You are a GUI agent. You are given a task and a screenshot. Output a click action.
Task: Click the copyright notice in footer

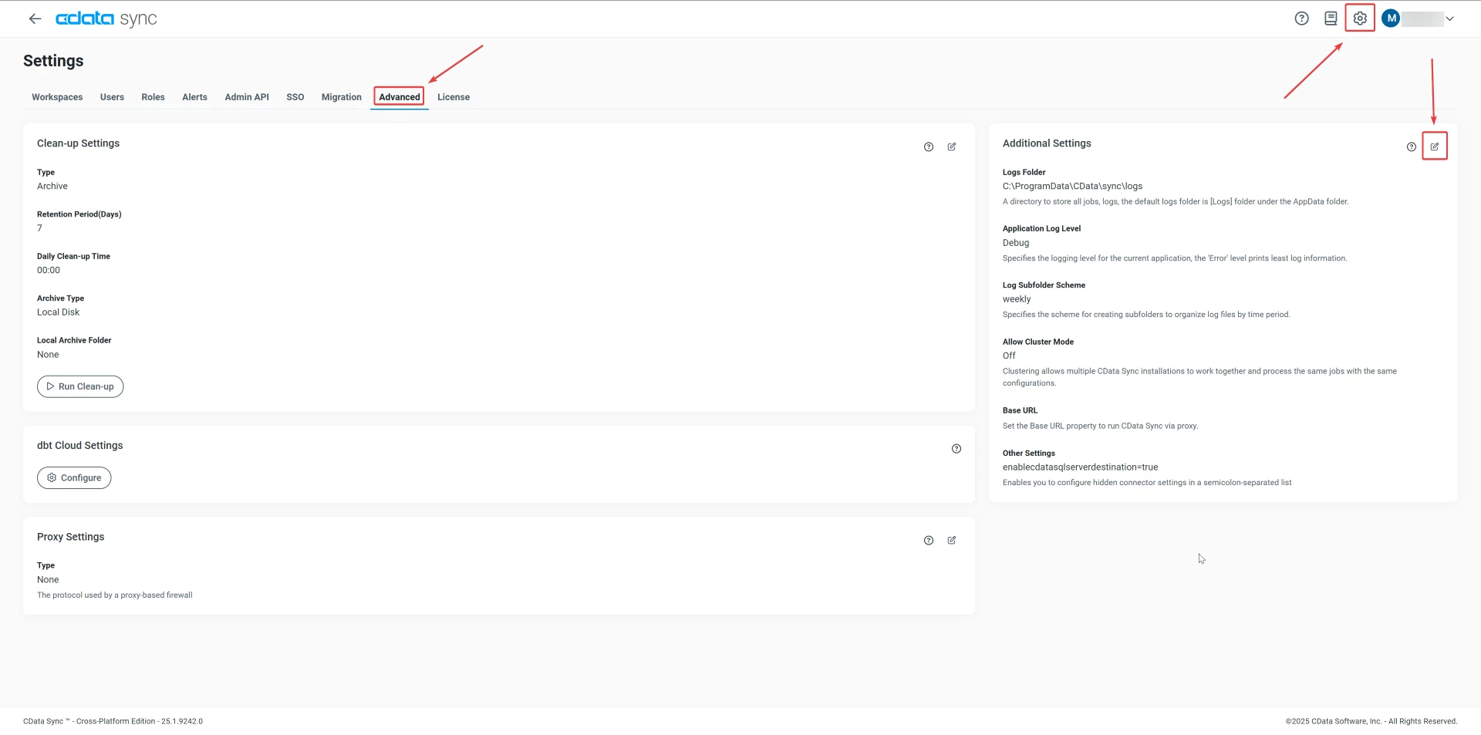click(1371, 722)
